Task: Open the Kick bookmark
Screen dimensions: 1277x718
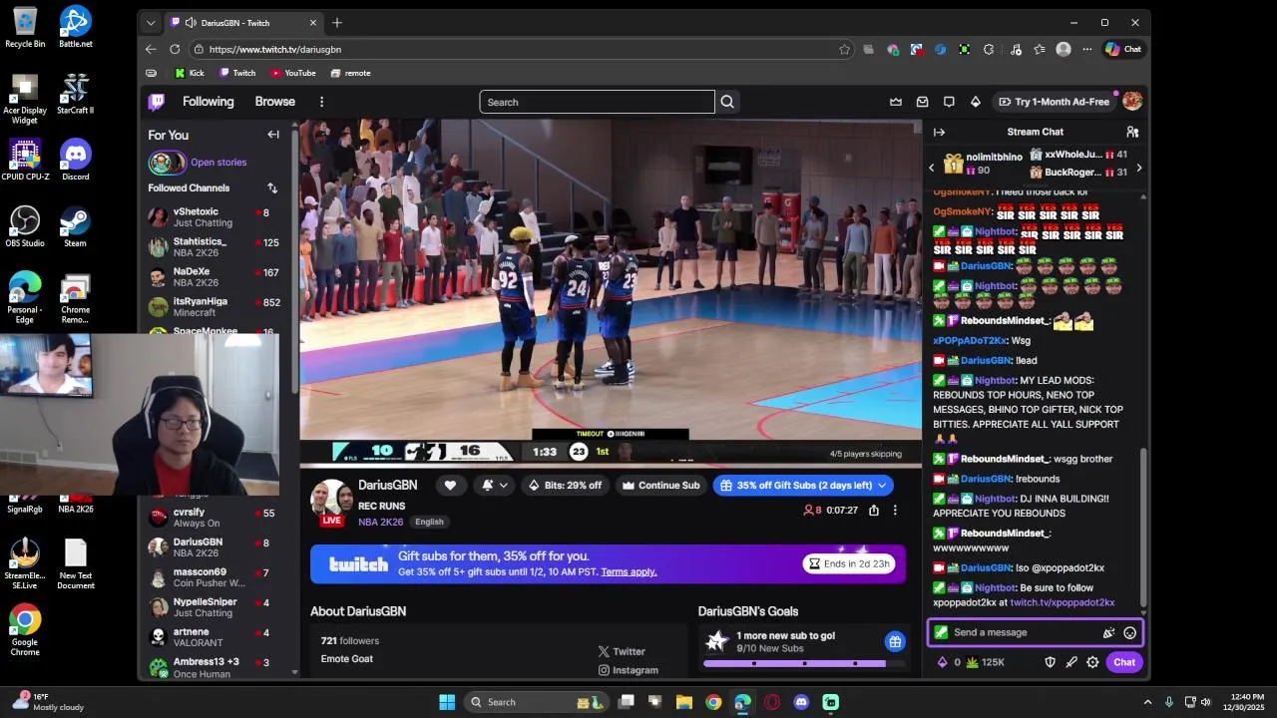Action: click(x=189, y=73)
